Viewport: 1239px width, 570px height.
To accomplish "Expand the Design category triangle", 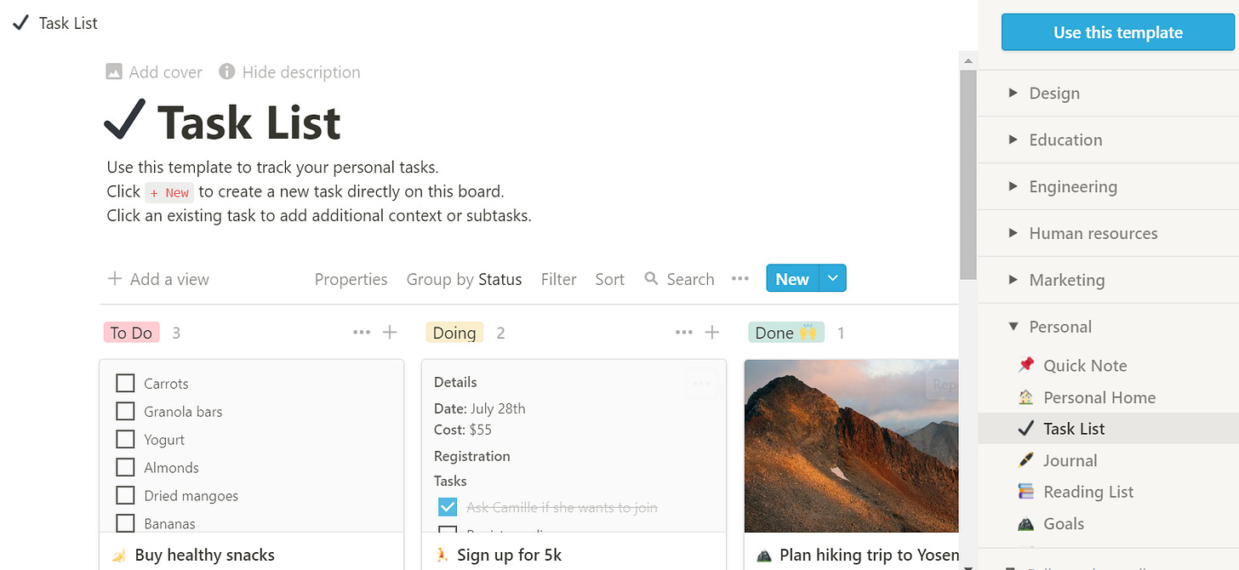I will (1013, 93).
